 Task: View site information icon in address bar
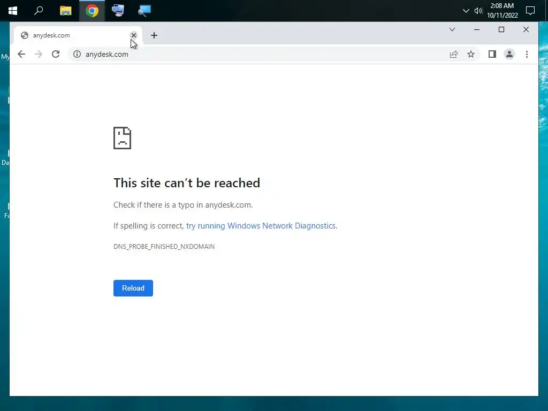[x=77, y=54]
